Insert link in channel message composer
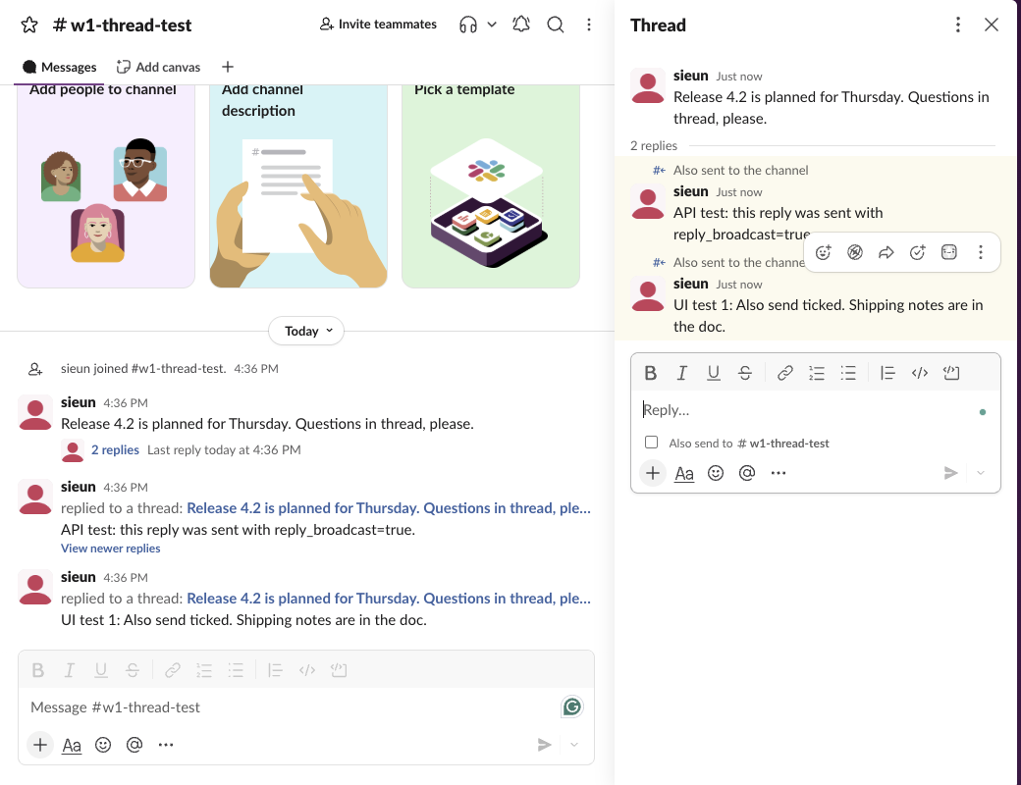This screenshot has height=785, width=1021. pos(173,670)
